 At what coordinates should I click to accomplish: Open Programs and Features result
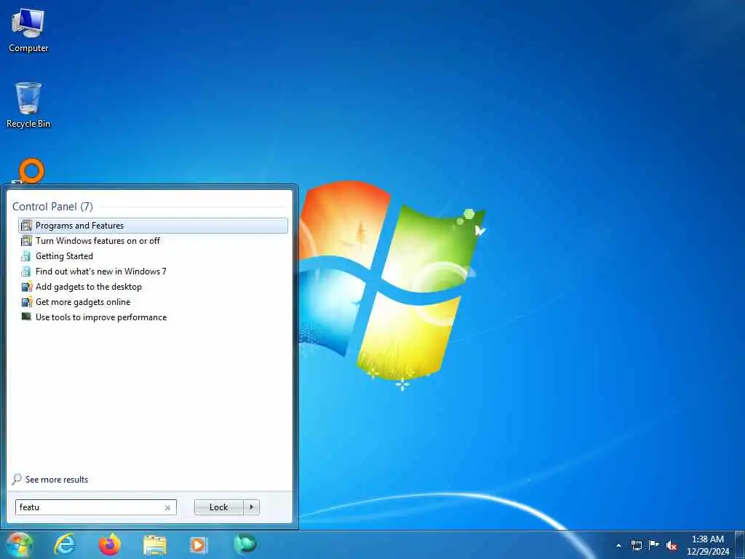click(x=153, y=226)
